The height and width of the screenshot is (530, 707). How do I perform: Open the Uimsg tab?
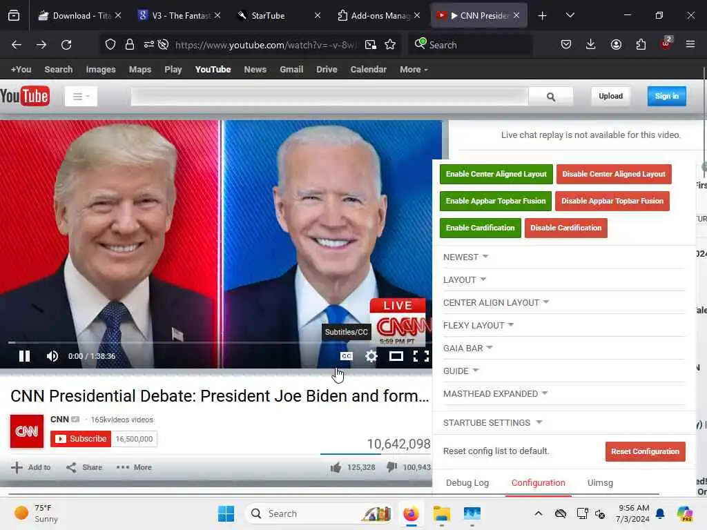(600, 482)
